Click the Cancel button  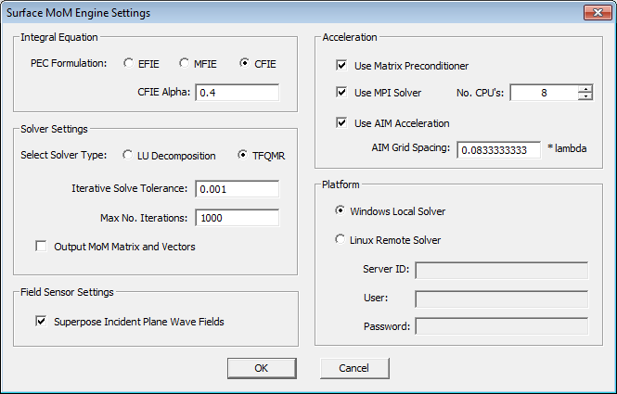[x=353, y=368]
